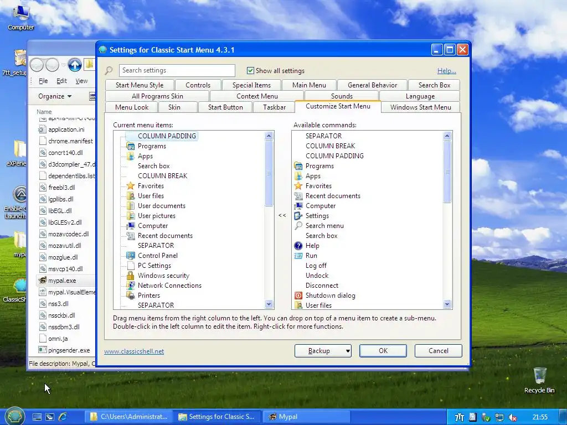Image resolution: width=567 pixels, height=425 pixels.
Task: Click the OK button
Action: point(383,350)
